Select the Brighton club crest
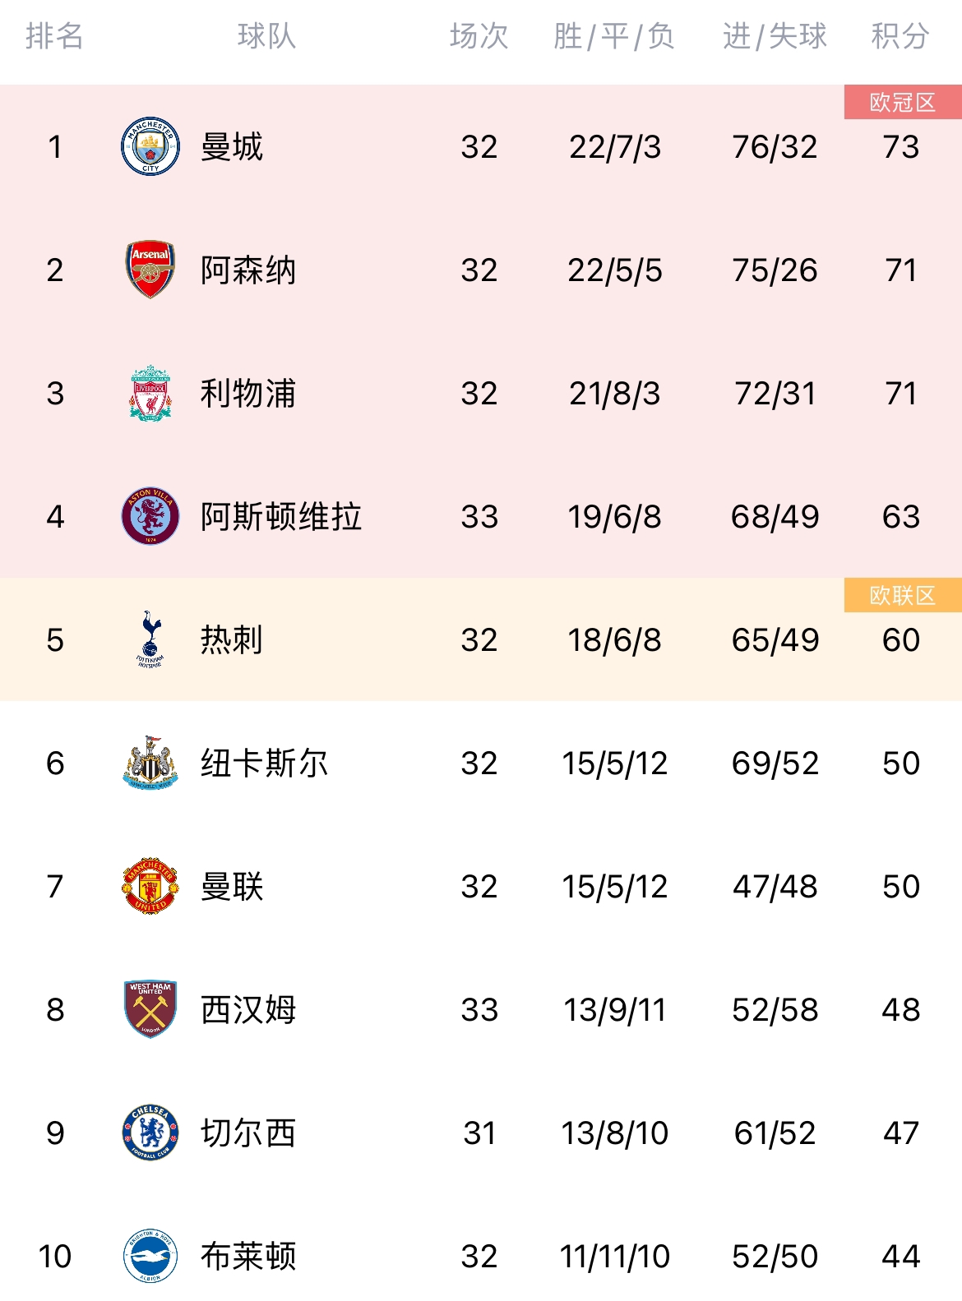The image size is (962, 1301). tap(150, 1256)
